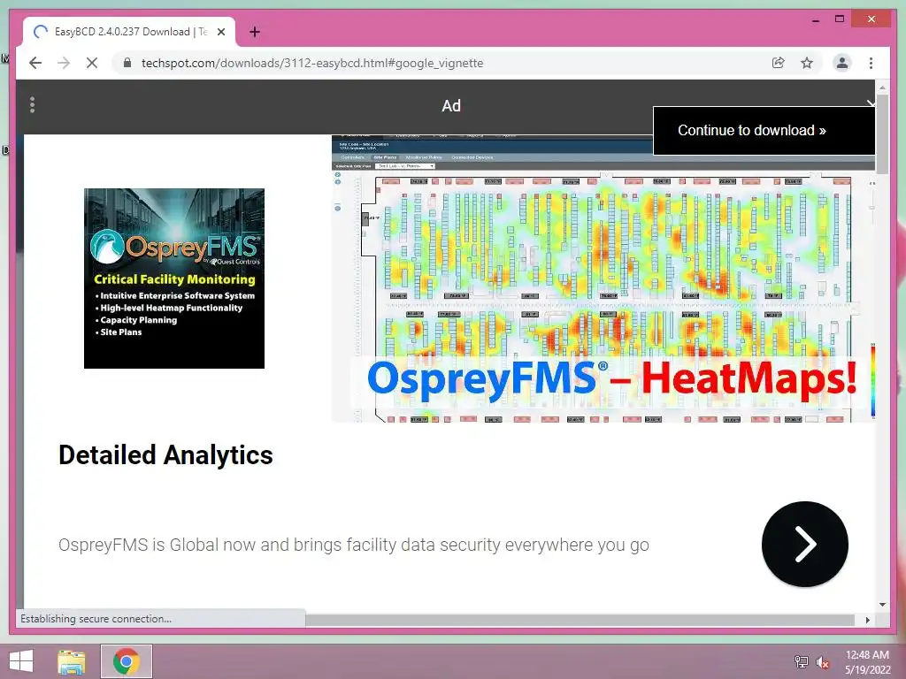Click Continue to download button
This screenshot has width=906, height=679.
click(x=764, y=131)
